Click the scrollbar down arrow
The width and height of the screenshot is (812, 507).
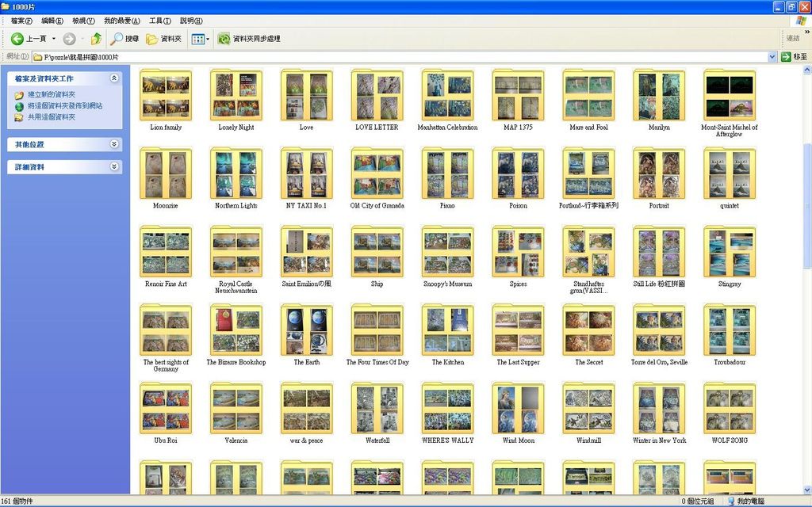click(806, 490)
